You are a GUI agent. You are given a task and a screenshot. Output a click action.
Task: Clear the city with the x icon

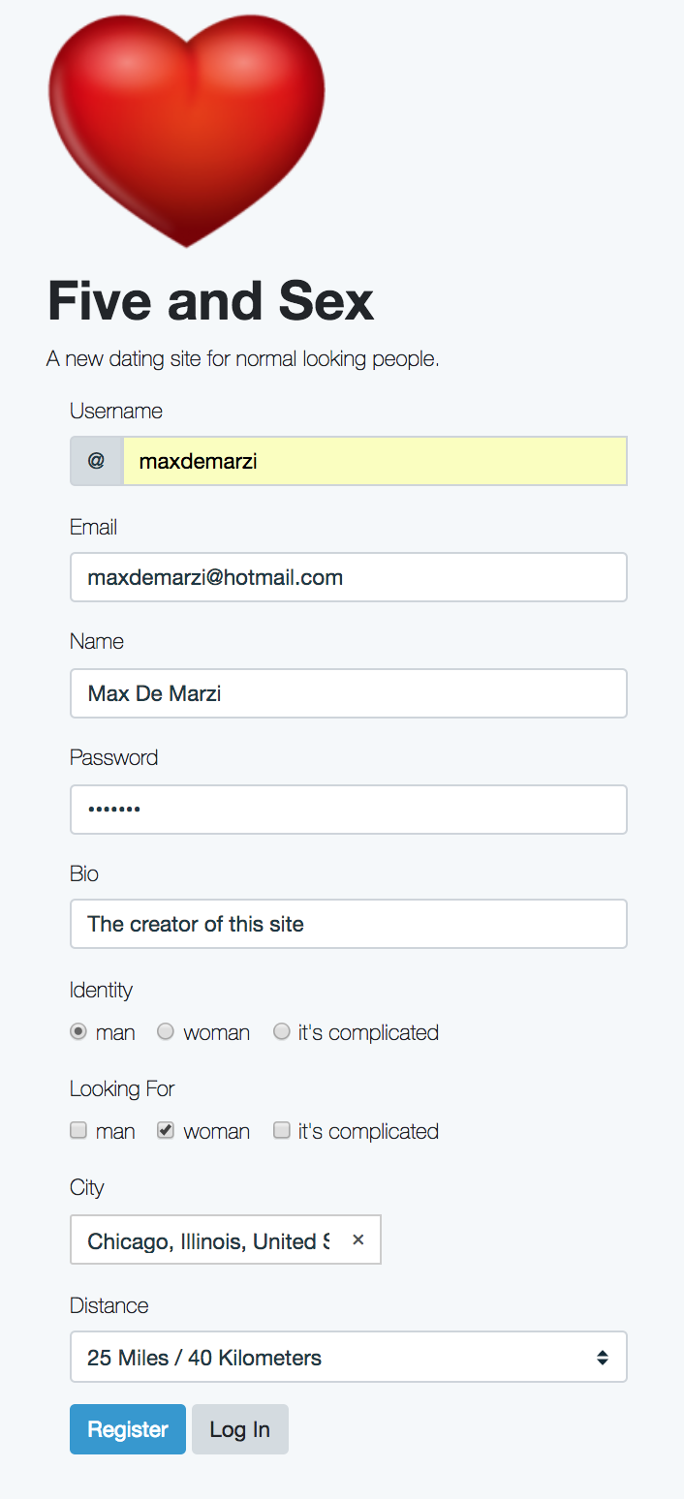[x=358, y=1239]
